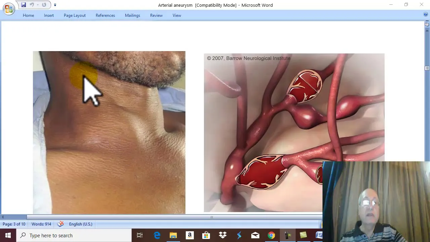Minimize the Word window
Viewport: 430px width, 242px height.
click(391, 5)
